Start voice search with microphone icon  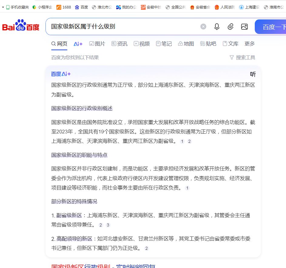(x=217, y=27)
